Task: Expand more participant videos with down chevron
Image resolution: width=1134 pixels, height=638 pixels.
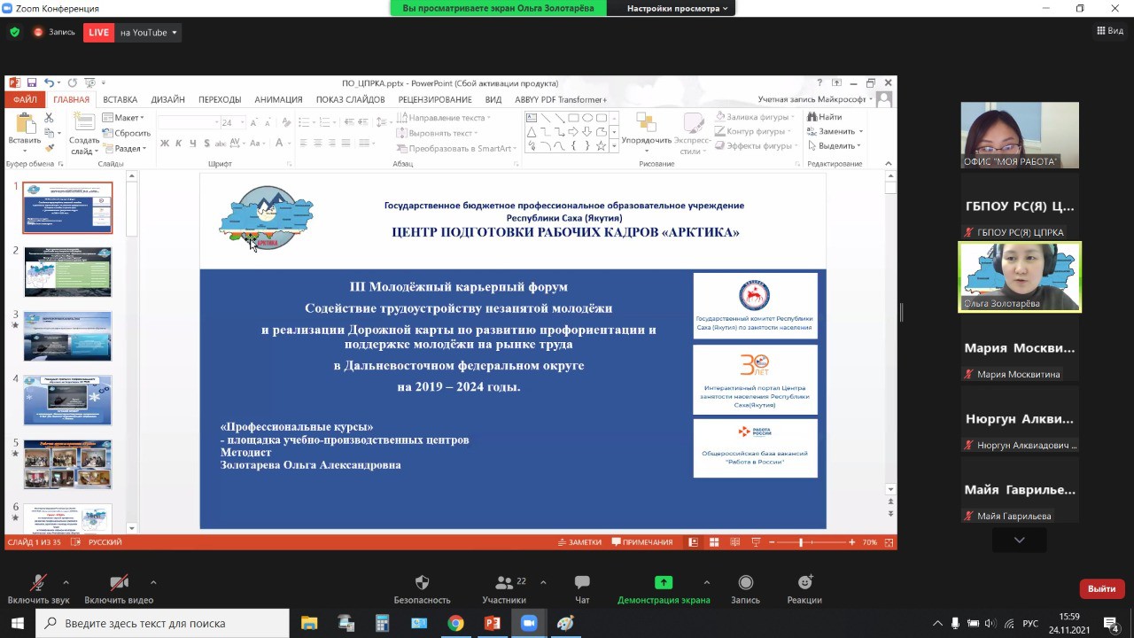Action: pos(1019,540)
